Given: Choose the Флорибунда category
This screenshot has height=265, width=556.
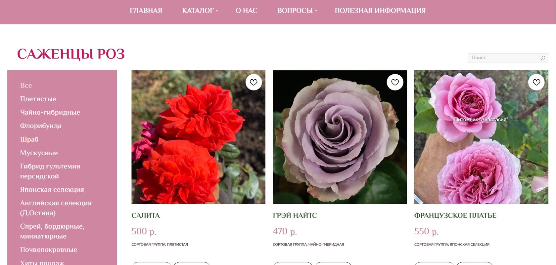Looking at the screenshot, I should [x=41, y=126].
